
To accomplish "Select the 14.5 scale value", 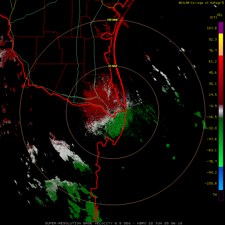I will click(213, 95).
